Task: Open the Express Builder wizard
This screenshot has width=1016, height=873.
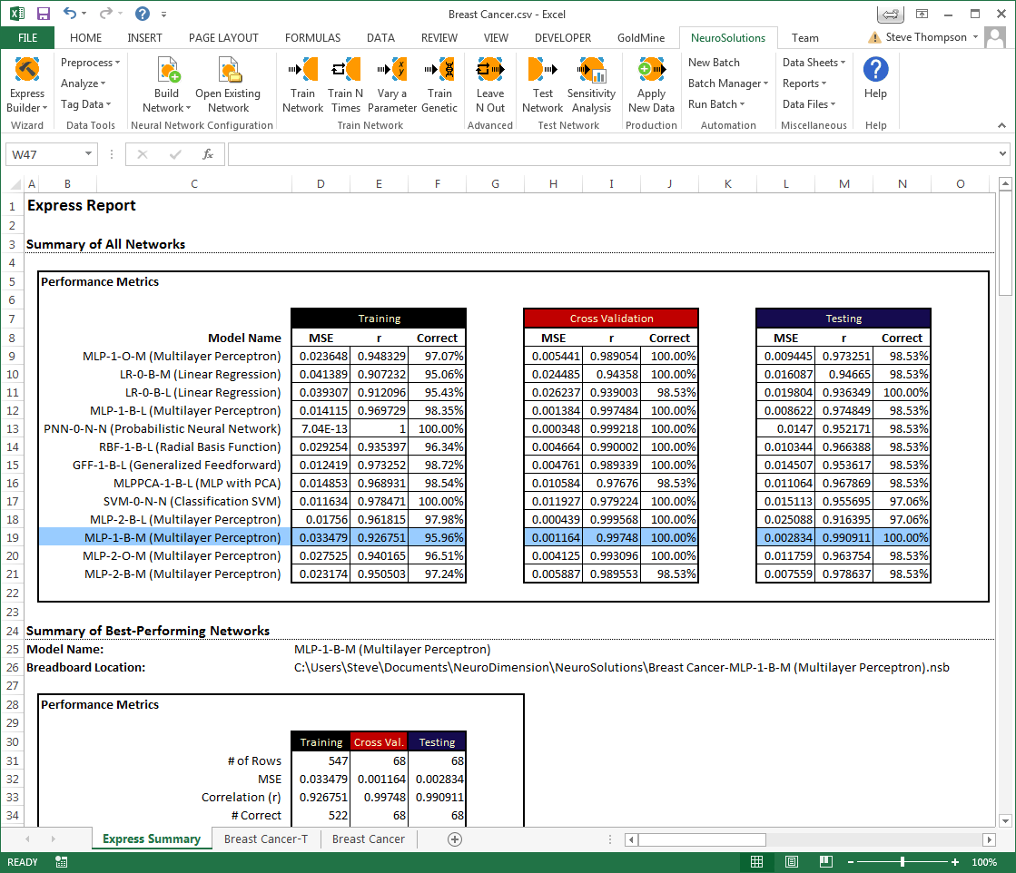Action: click(26, 84)
